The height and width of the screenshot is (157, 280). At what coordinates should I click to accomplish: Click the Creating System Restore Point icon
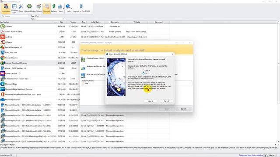pyautogui.click(x=83, y=59)
